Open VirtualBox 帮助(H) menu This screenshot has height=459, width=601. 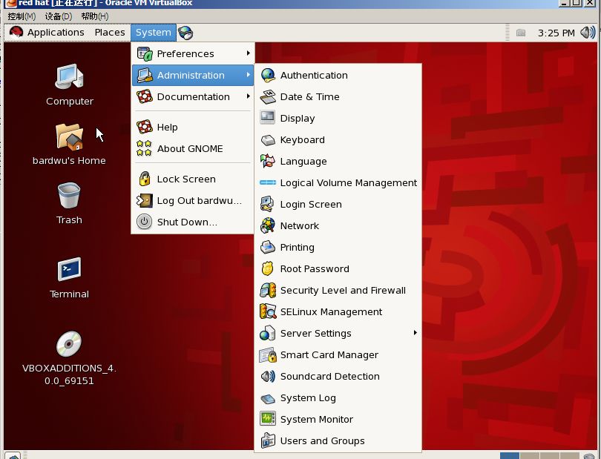click(95, 16)
